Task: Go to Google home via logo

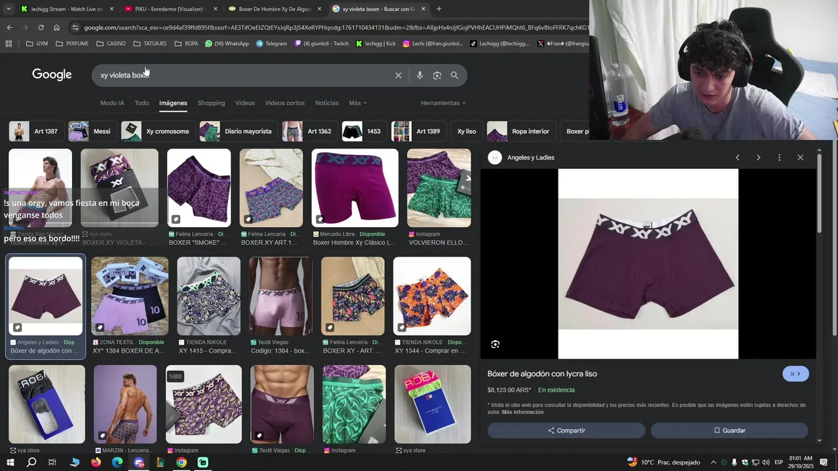Action: [x=52, y=75]
